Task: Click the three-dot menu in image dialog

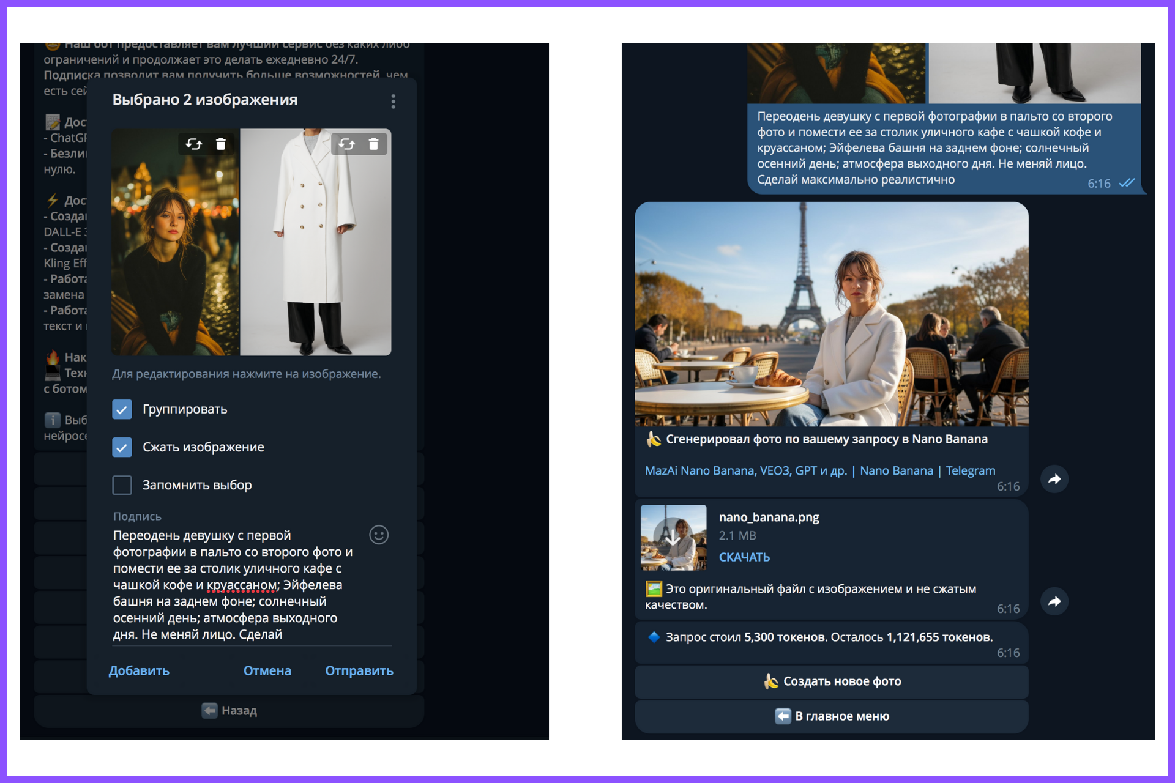Action: [393, 101]
